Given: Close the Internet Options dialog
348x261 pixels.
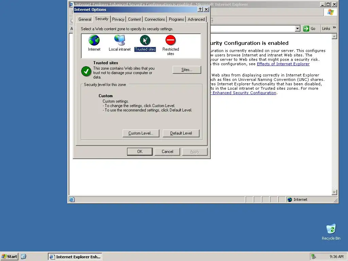Looking at the screenshot, I should [206, 9].
